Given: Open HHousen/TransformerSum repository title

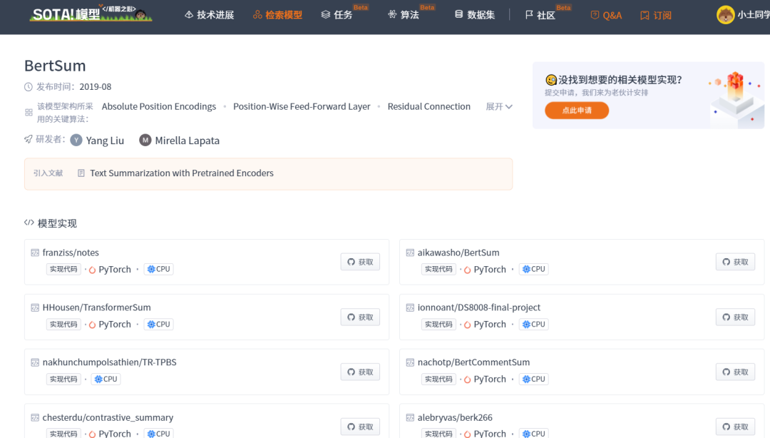Looking at the screenshot, I should point(97,307).
